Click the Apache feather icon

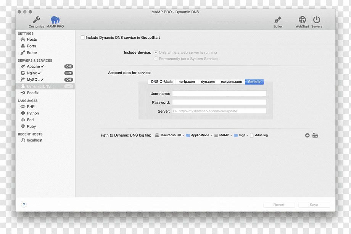point(23,66)
